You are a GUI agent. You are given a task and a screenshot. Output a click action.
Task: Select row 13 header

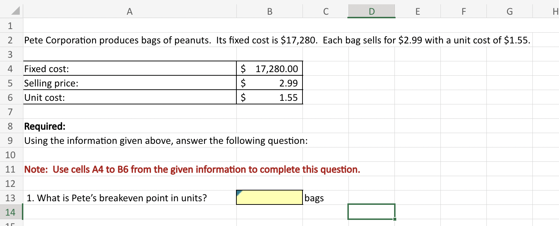point(10,198)
